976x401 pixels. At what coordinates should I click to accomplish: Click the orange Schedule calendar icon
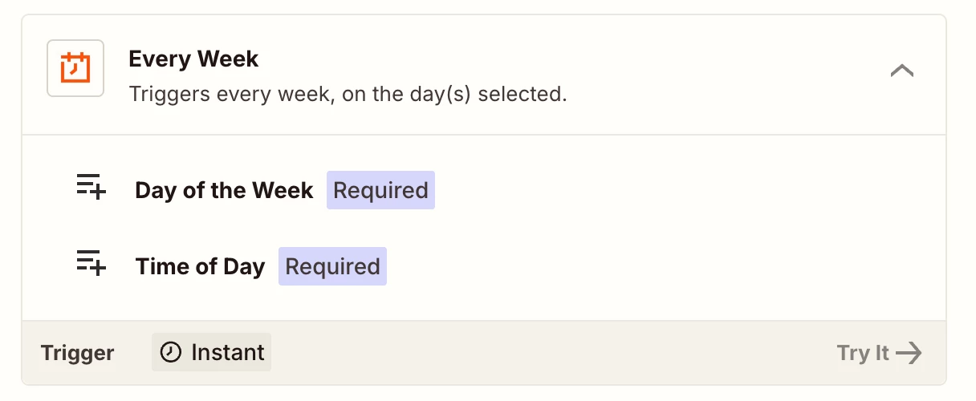pyautogui.click(x=75, y=68)
